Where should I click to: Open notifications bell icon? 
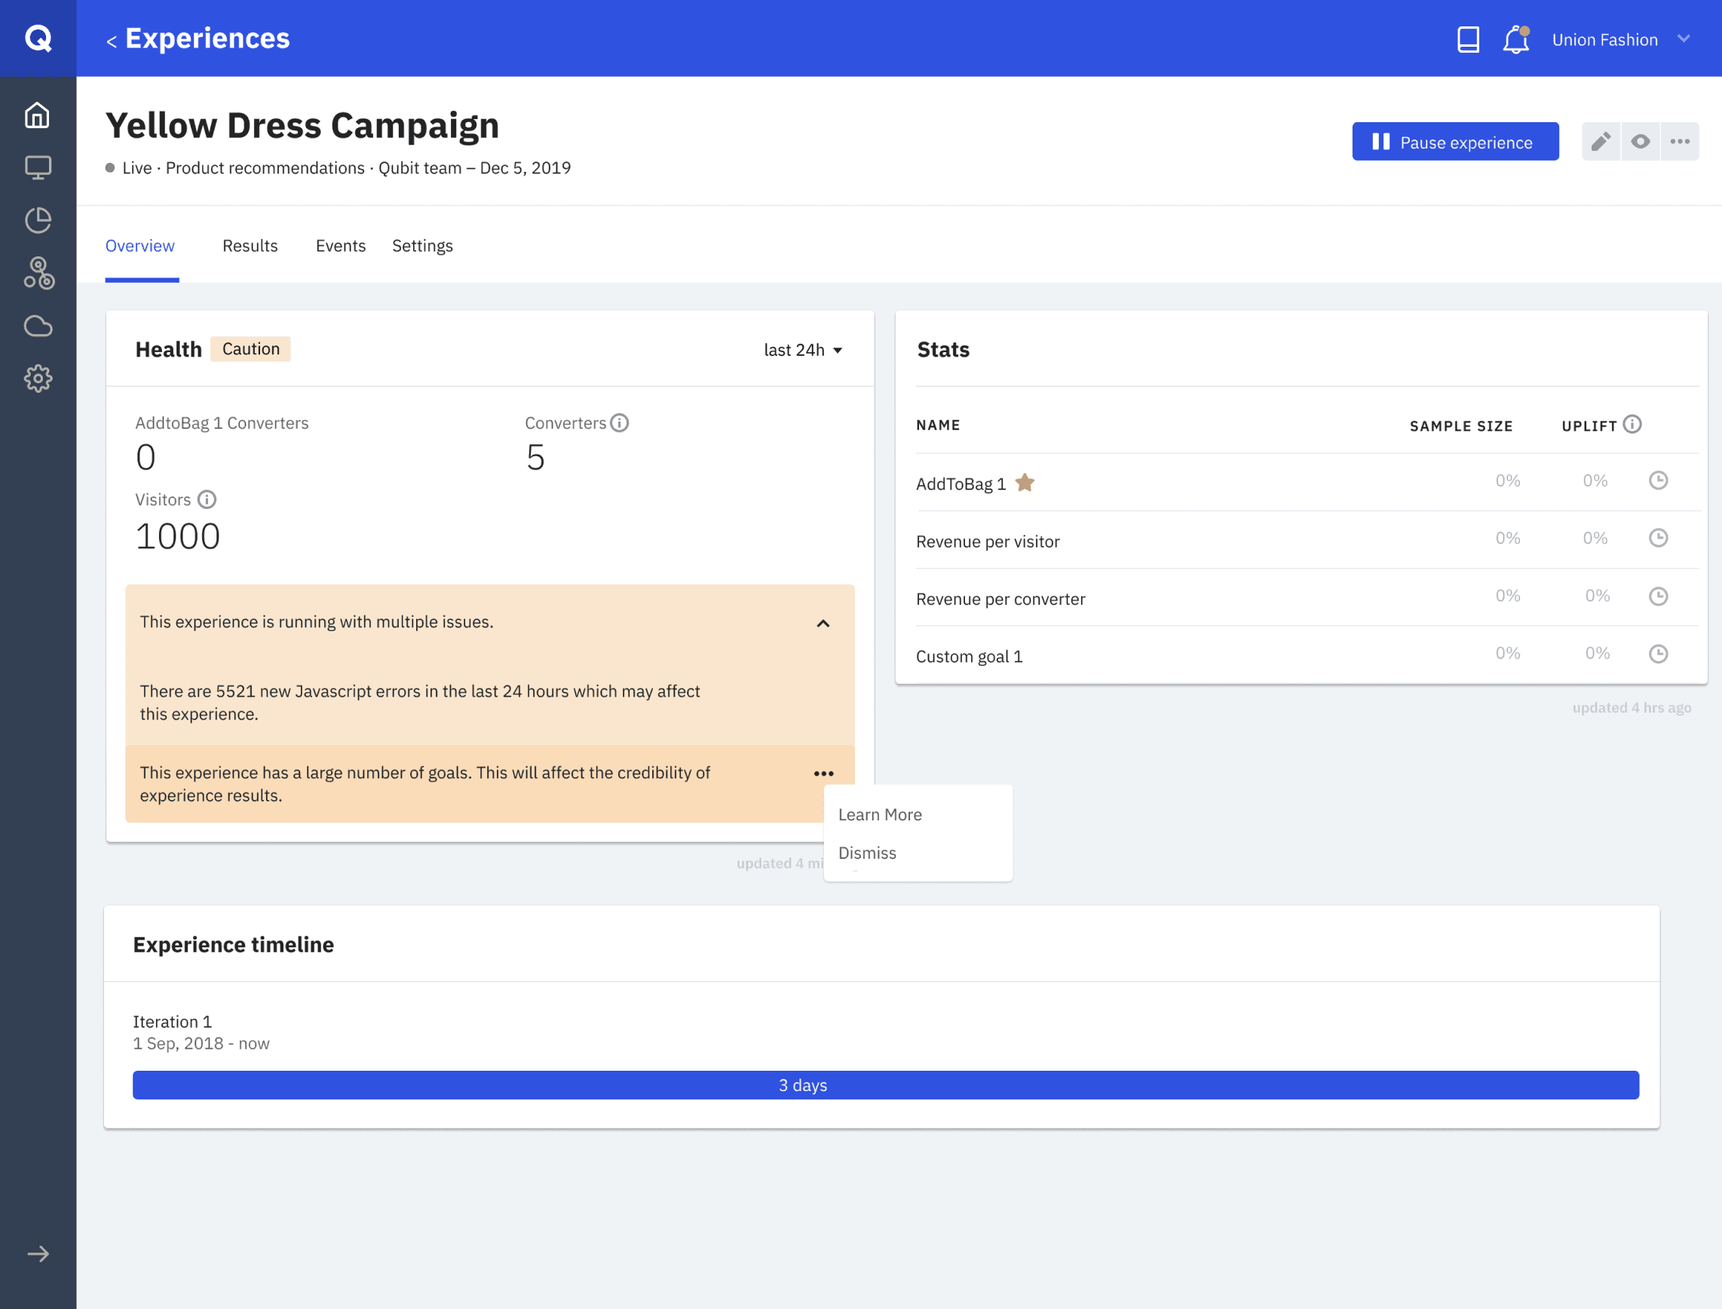click(1515, 39)
